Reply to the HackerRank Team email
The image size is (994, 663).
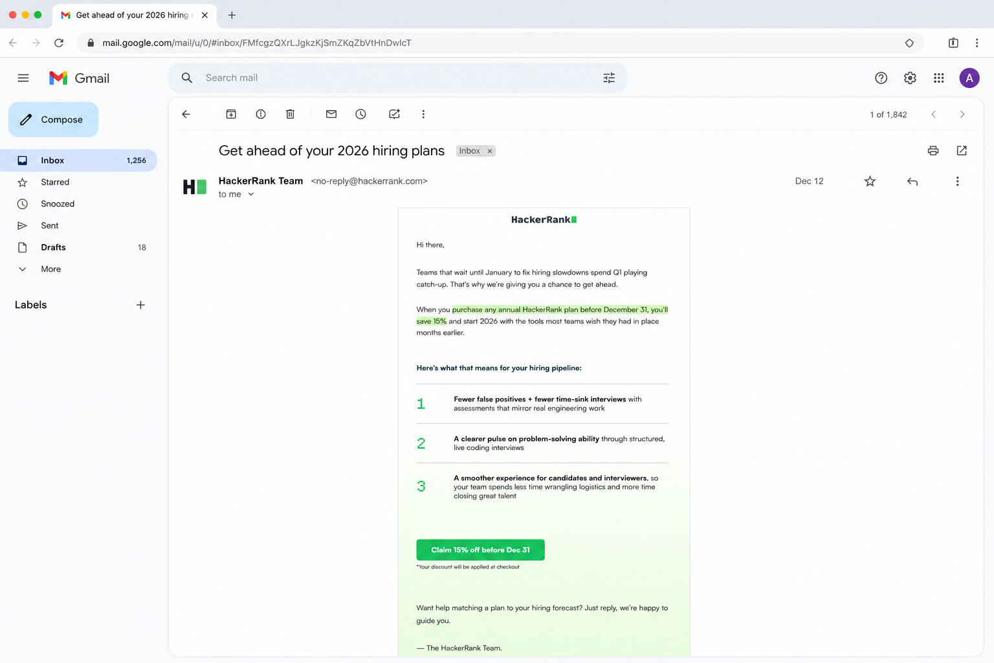click(x=912, y=181)
